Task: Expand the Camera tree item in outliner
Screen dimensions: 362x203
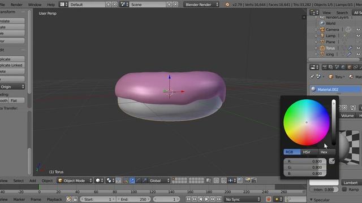Action: pyautogui.click(x=316, y=29)
